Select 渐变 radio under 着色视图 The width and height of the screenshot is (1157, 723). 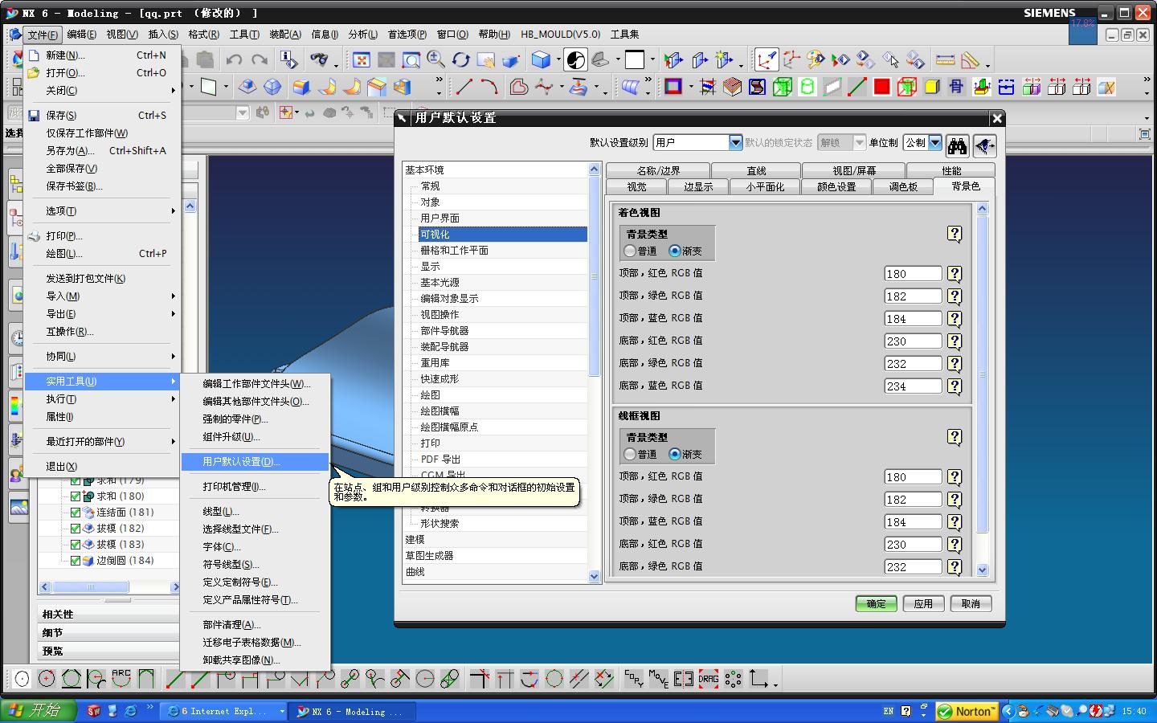(675, 251)
